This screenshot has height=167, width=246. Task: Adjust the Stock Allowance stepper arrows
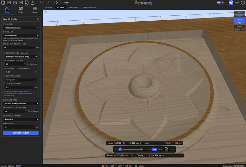32,87
